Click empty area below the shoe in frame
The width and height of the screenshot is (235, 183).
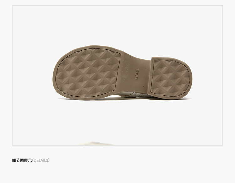118,120
